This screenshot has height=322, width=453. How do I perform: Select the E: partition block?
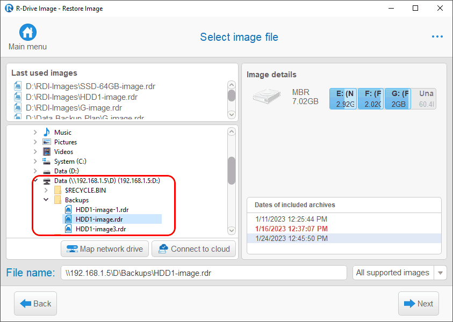(x=343, y=99)
